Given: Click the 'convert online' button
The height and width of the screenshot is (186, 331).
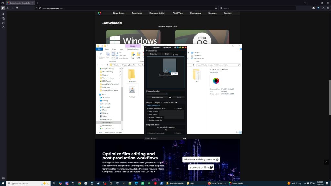Looking at the screenshot, I should click(x=201, y=168).
